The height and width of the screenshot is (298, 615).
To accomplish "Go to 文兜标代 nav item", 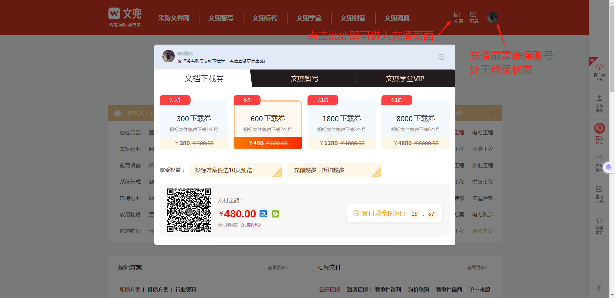I will [x=265, y=18].
